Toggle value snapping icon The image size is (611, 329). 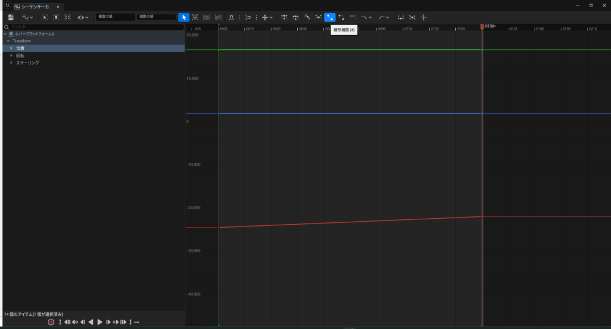point(248,17)
